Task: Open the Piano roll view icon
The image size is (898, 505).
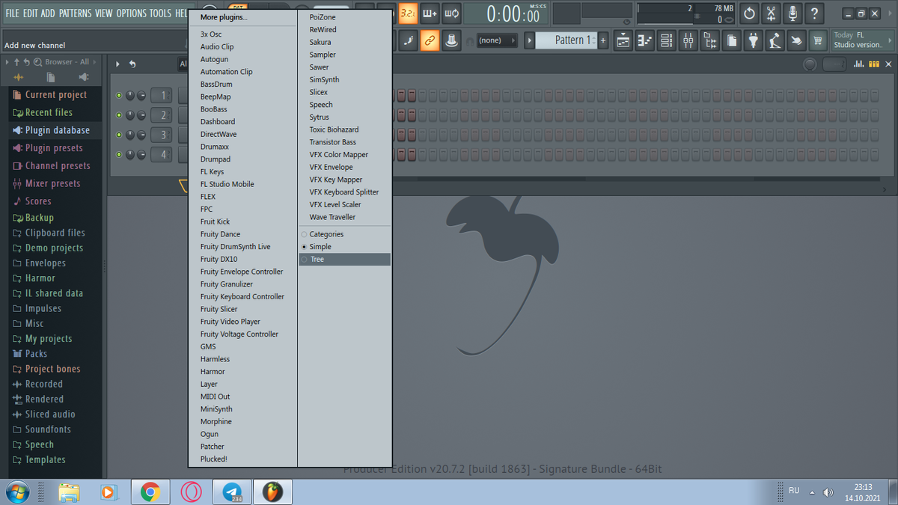Action: 645,40
